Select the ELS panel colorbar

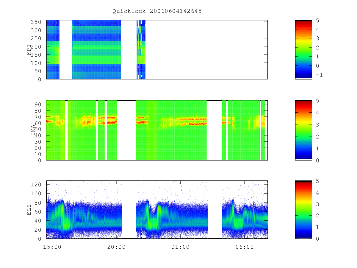pos(303,210)
